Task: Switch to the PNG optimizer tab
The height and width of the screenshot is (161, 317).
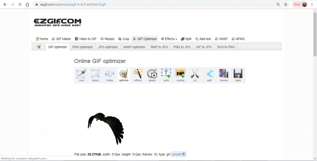Action: (x=82, y=47)
